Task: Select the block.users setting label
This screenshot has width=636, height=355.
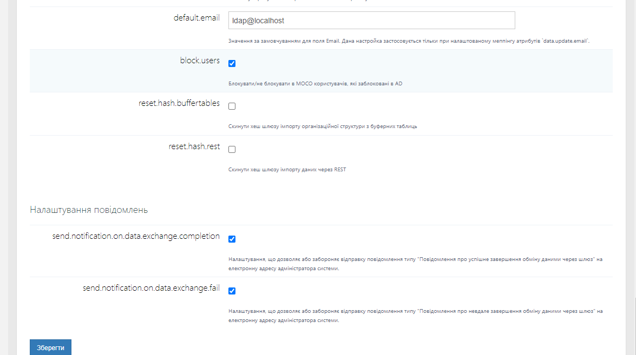Action: point(200,61)
